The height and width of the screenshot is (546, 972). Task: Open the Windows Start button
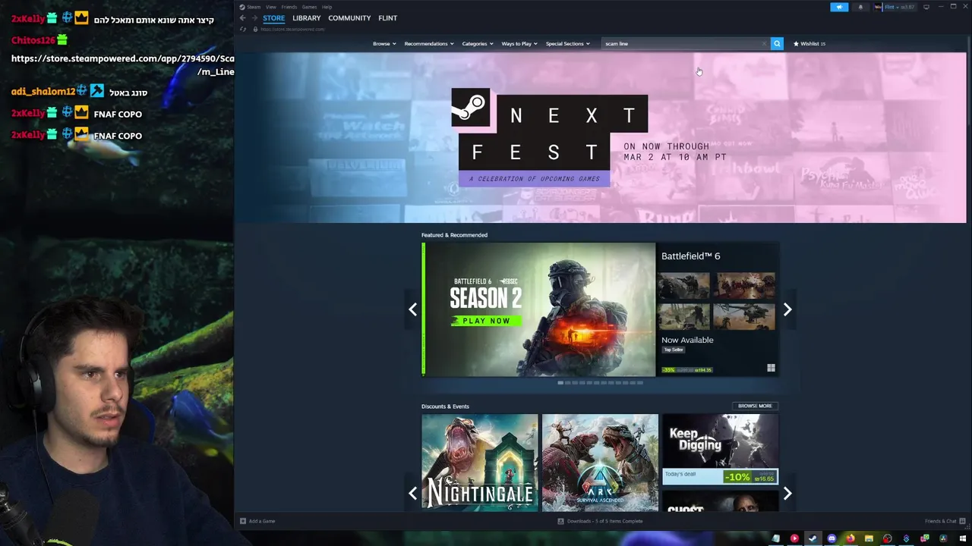962,538
